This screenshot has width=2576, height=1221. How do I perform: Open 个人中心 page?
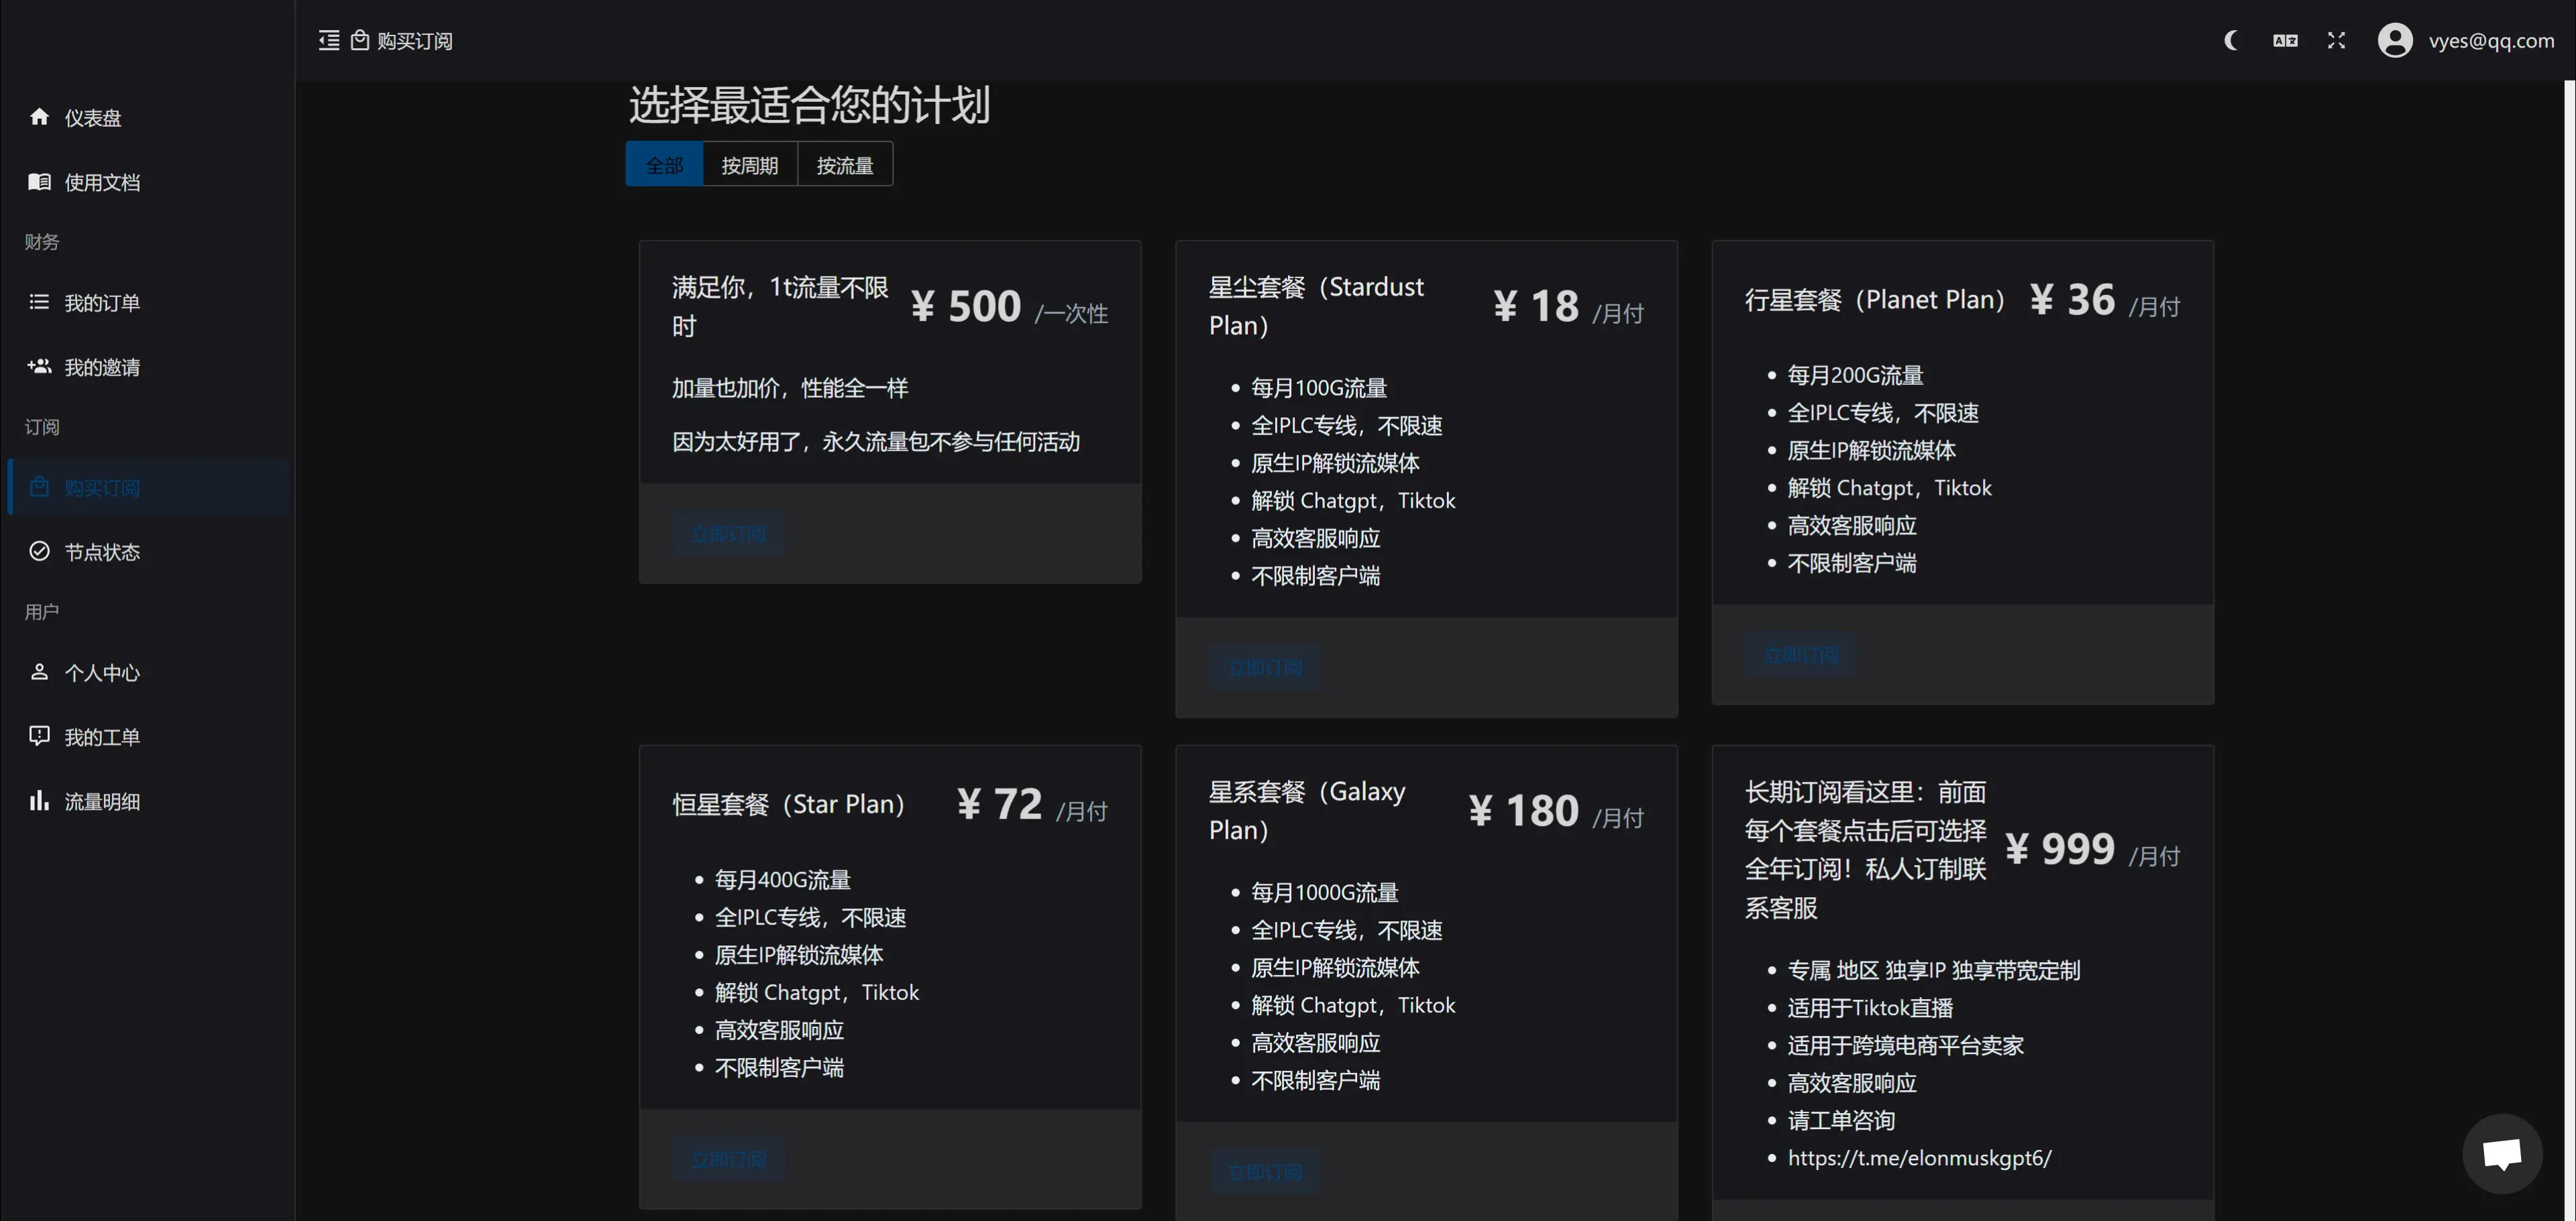click(x=148, y=671)
